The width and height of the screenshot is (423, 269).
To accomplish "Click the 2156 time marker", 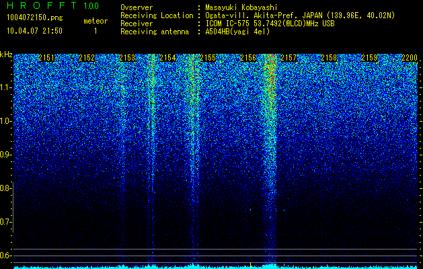I will (248, 58).
